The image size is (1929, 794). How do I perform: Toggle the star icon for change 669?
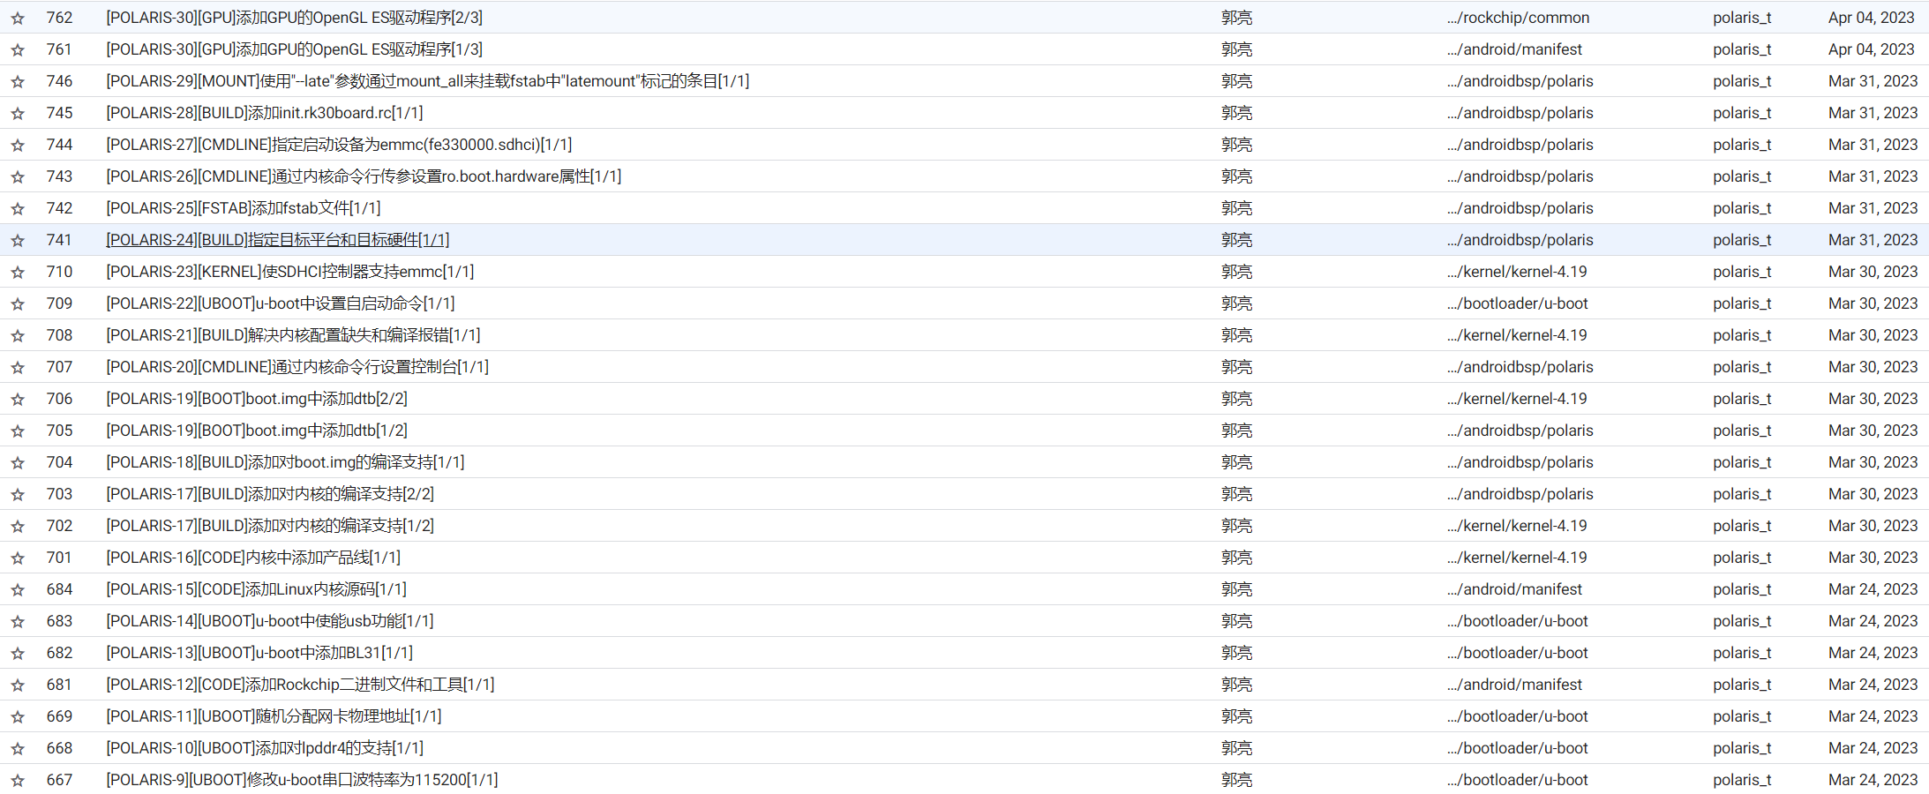[x=18, y=716]
